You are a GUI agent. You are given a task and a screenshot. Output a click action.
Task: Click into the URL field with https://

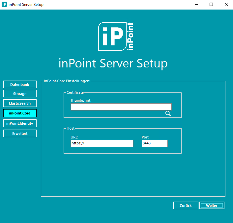[102, 143]
